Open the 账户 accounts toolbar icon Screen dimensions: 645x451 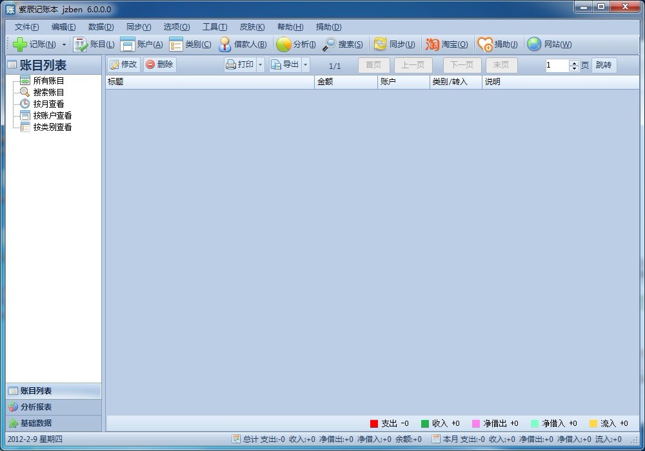128,44
